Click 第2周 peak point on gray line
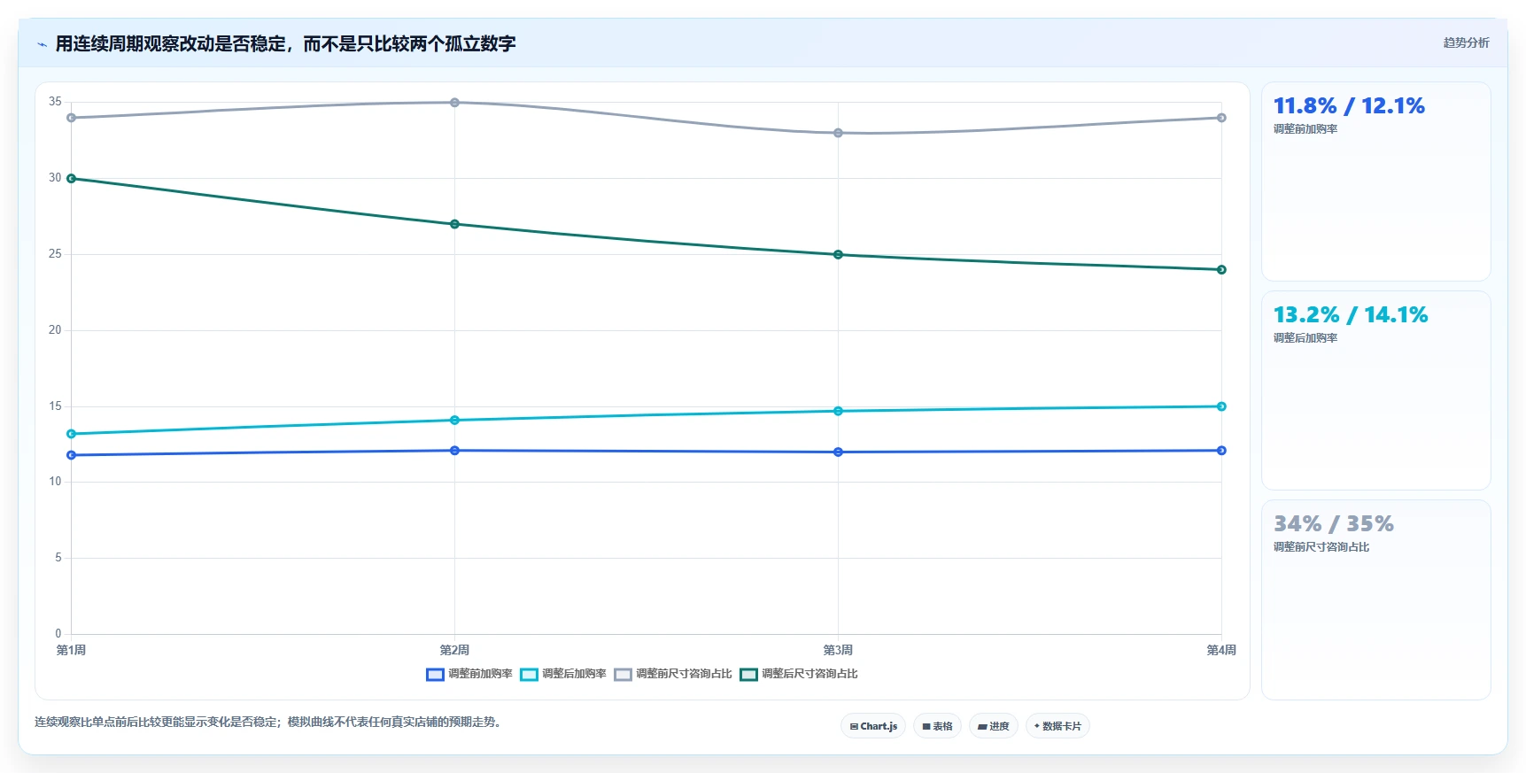The image size is (1526, 773). pyautogui.click(x=454, y=103)
